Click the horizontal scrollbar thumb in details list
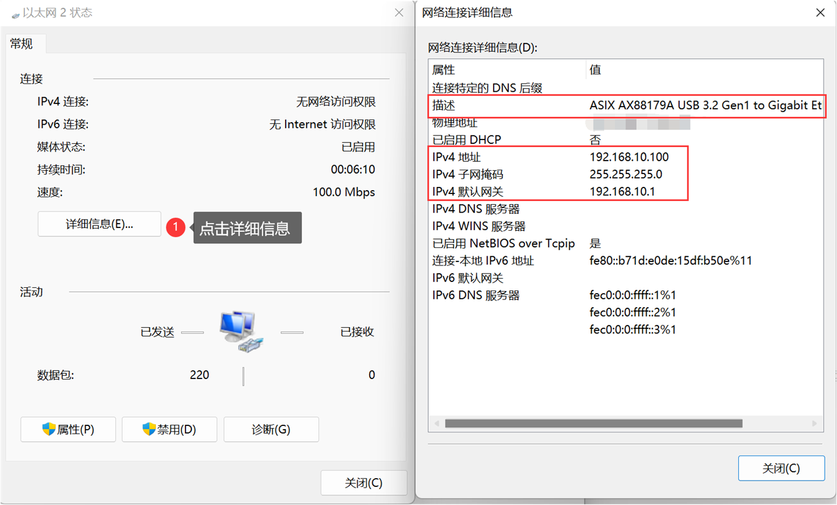This screenshot has width=837, height=505. pos(593,424)
